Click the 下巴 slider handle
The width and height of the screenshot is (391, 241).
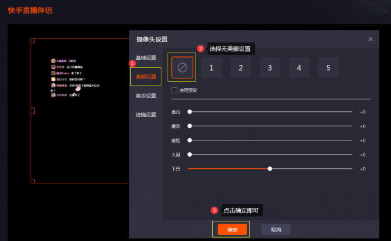coord(270,168)
